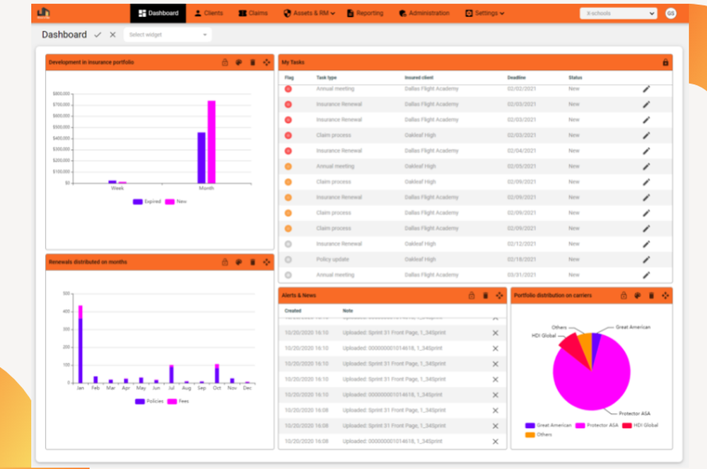Toggle lock on Development in insurance portfolio widget
This screenshot has height=469, width=707.
[225, 62]
